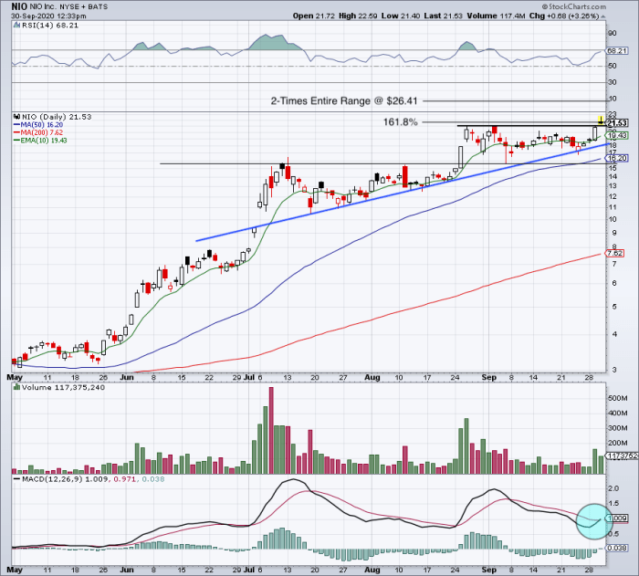
Task: Click the tallest July volume bar
Action: coord(271,430)
